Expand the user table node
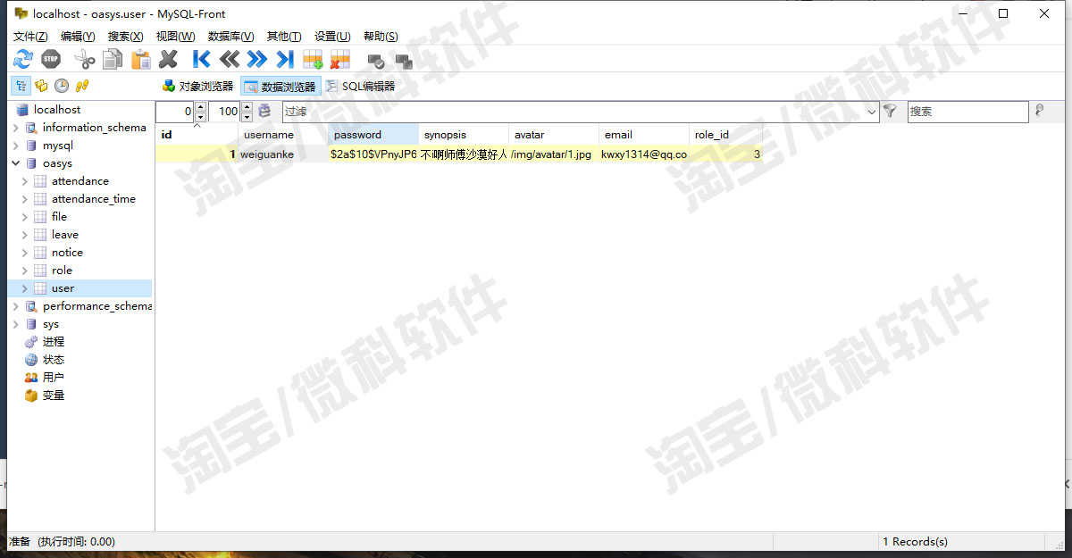This screenshot has height=558, width=1072. click(24, 288)
